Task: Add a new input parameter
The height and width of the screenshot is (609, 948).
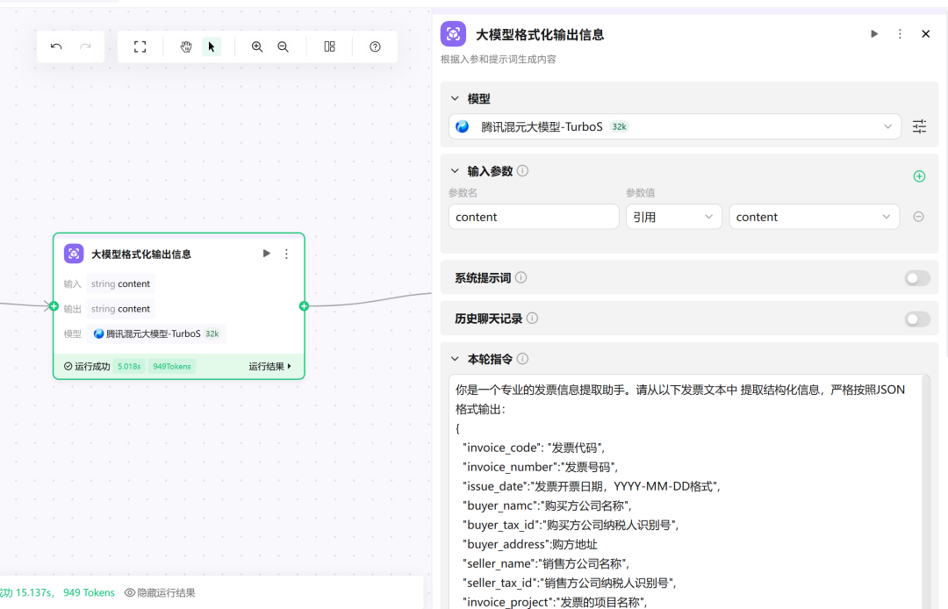Action: pyautogui.click(x=919, y=176)
